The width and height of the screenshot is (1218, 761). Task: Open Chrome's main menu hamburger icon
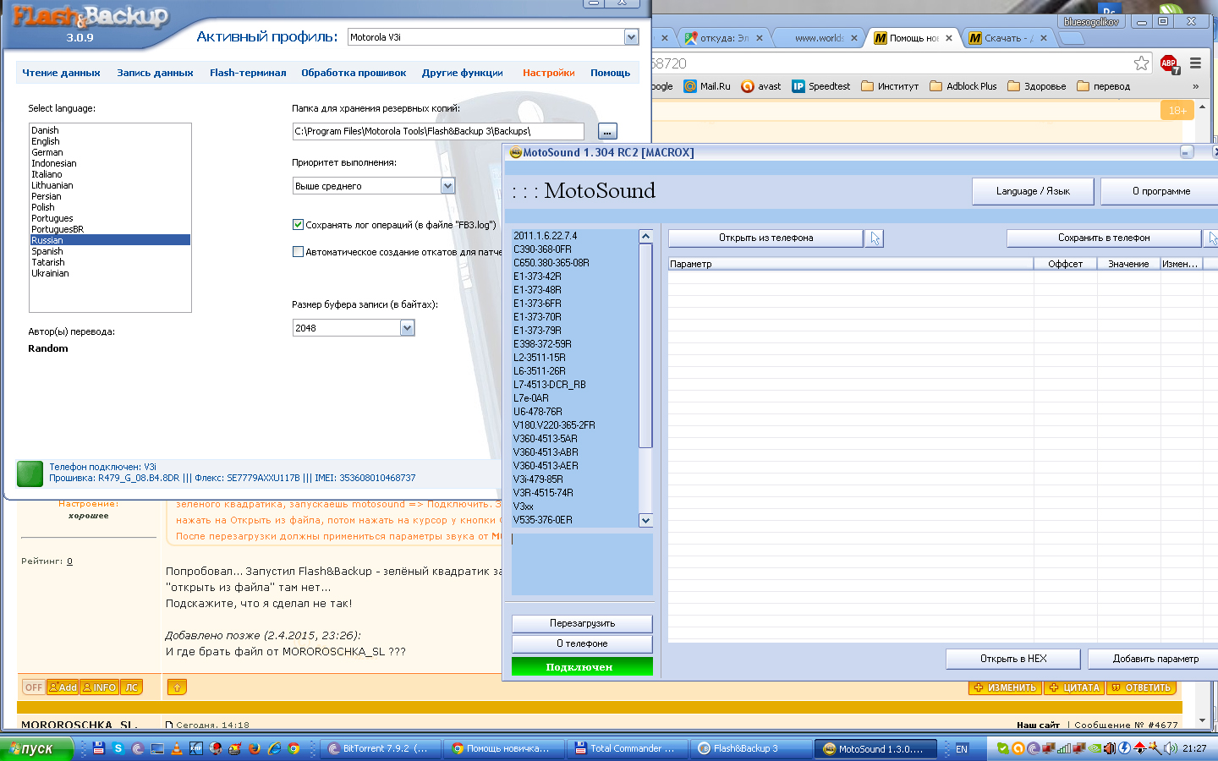coord(1195,63)
